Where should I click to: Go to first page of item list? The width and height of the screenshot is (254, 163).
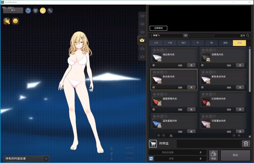tap(159, 135)
